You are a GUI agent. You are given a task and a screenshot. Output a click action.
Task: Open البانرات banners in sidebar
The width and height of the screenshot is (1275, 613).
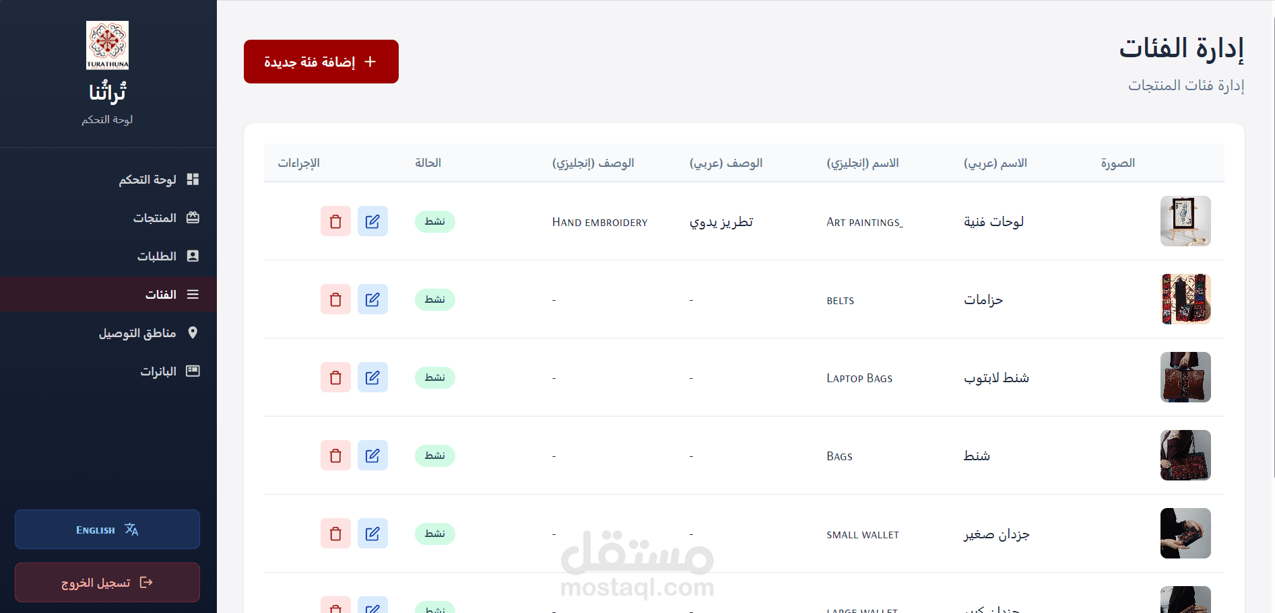[108, 371]
